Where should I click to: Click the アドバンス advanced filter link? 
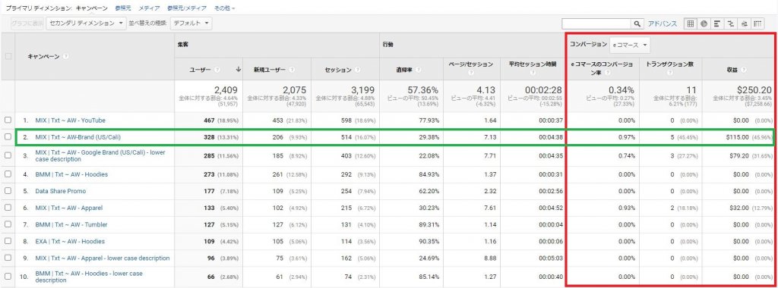pyautogui.click(x=662, y=23)
